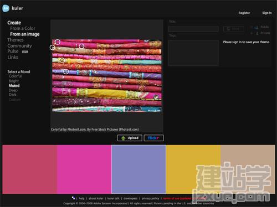The height and width of the screenshot is (207, 277).
Task: Open the kuler talk footer link
Action: (x=113, y=199)
